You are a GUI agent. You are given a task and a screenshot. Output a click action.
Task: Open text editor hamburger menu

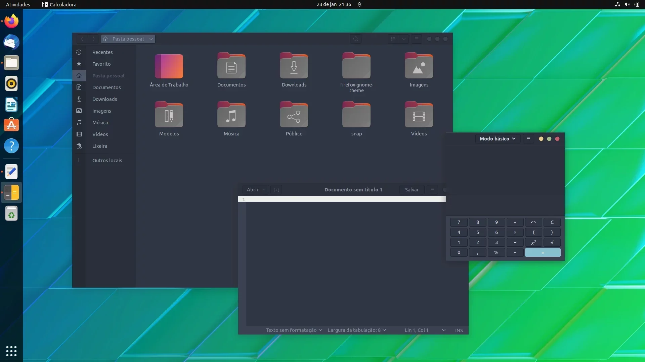click(x=432, y=190)
